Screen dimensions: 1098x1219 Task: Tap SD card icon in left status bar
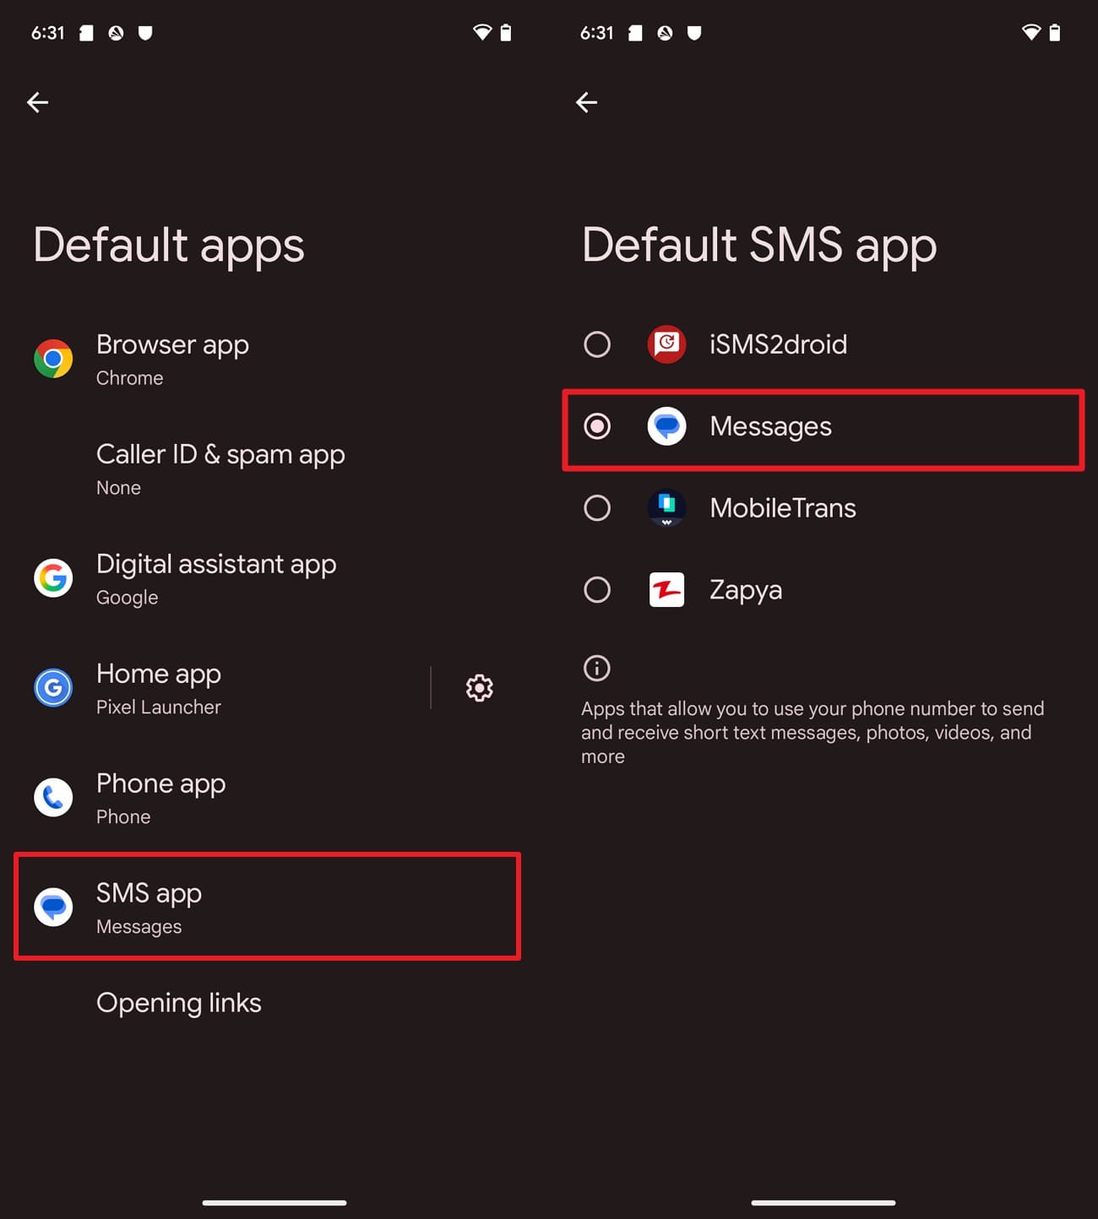[x=86, y=33]
